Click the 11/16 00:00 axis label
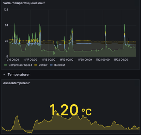Image resolution: width=141 pixels, height=135 pixels. [x=12, y=60]
